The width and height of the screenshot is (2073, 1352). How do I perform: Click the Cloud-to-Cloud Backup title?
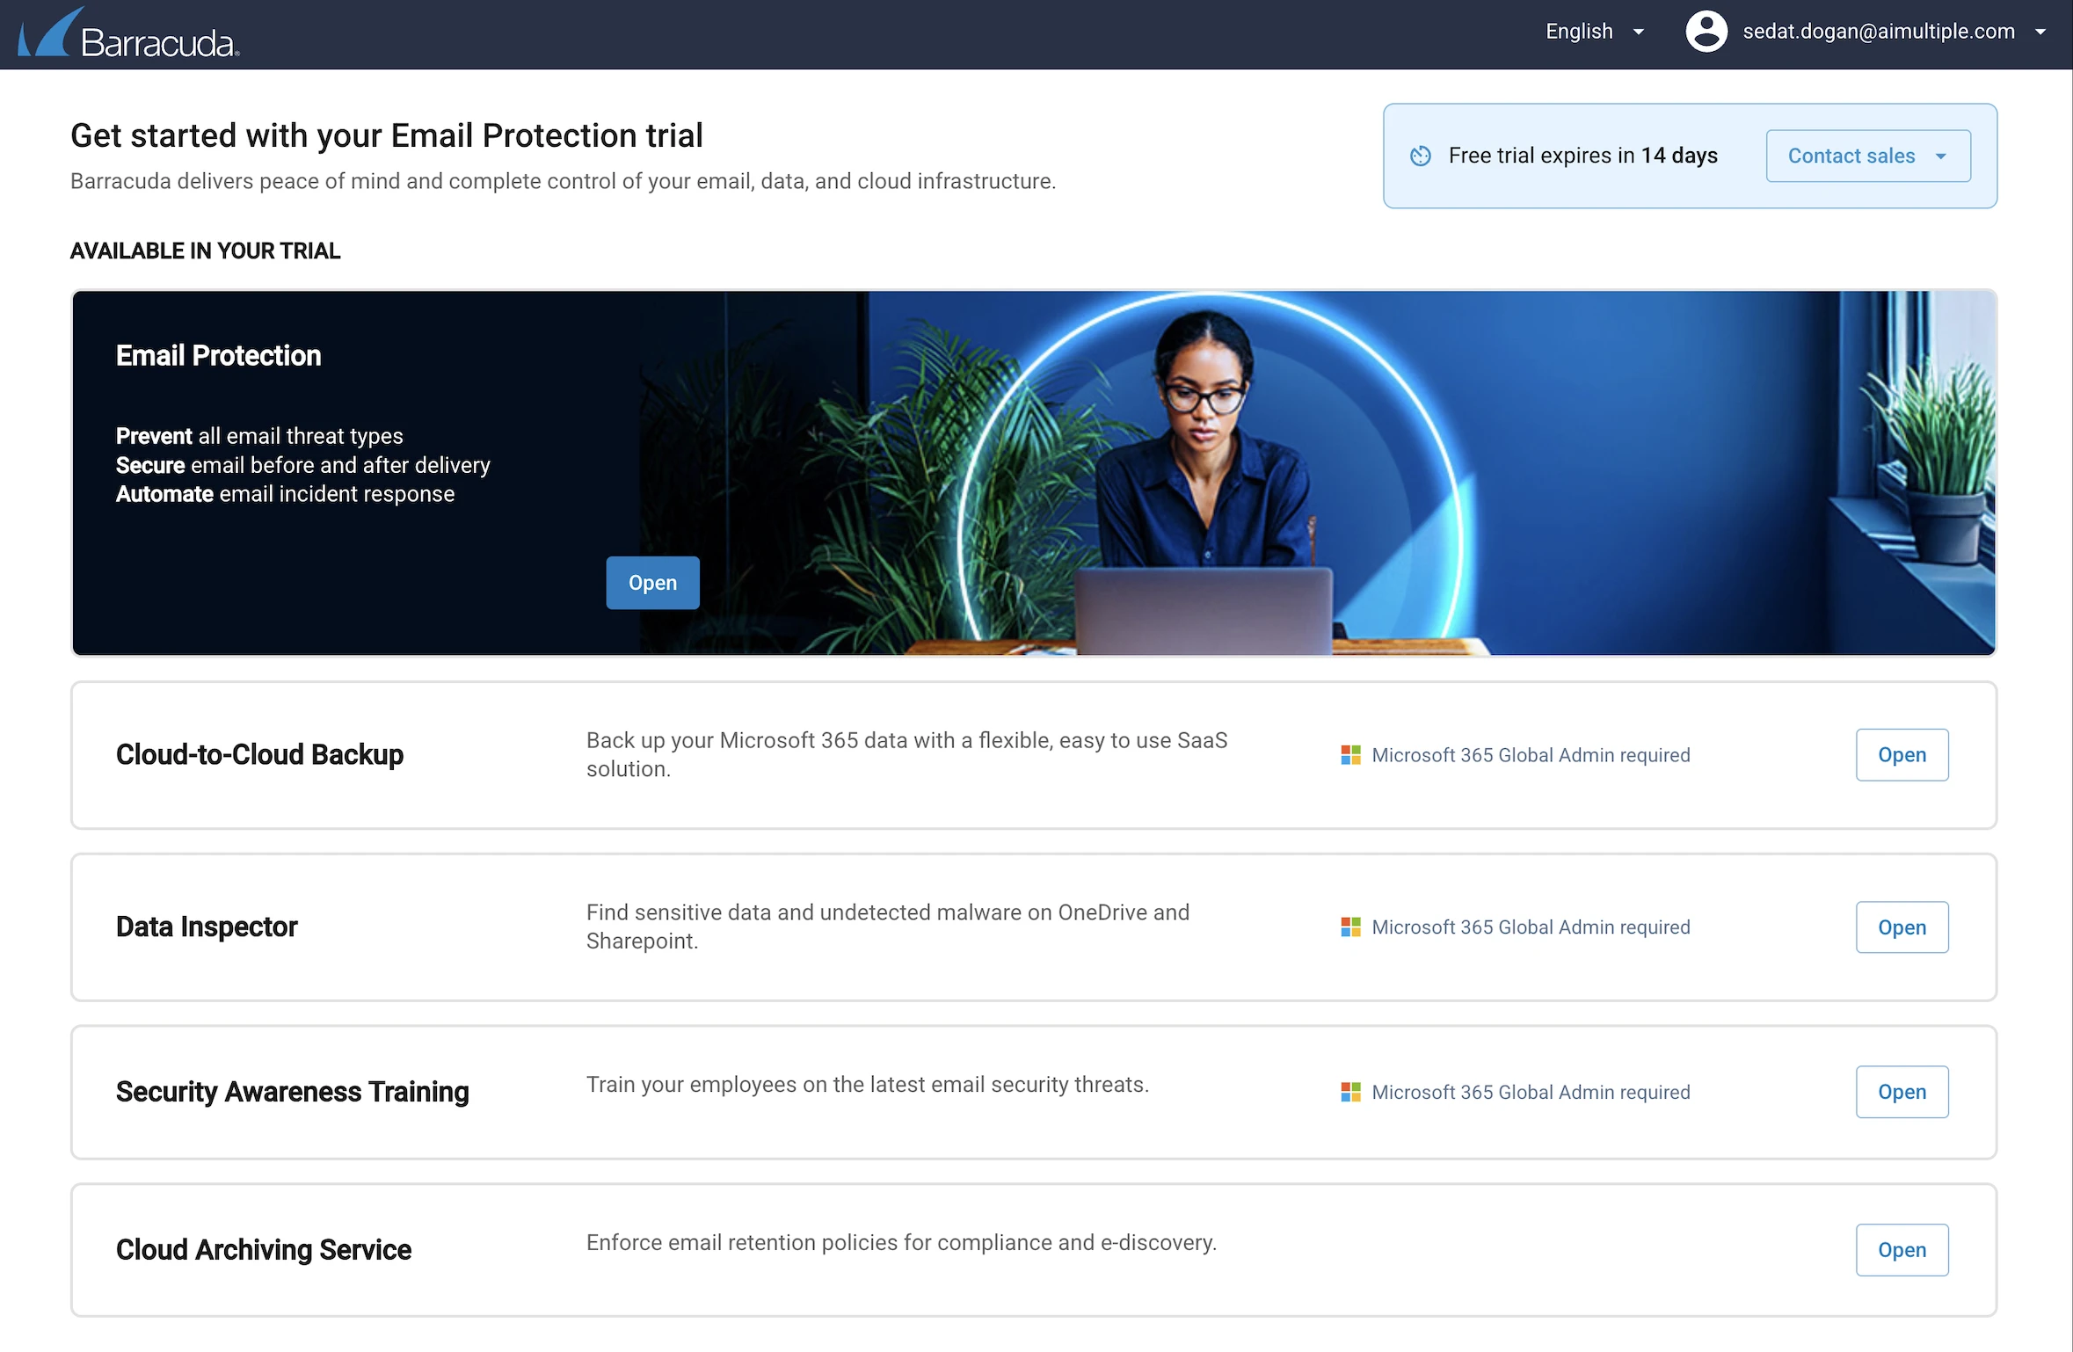[x=259, y=755]
